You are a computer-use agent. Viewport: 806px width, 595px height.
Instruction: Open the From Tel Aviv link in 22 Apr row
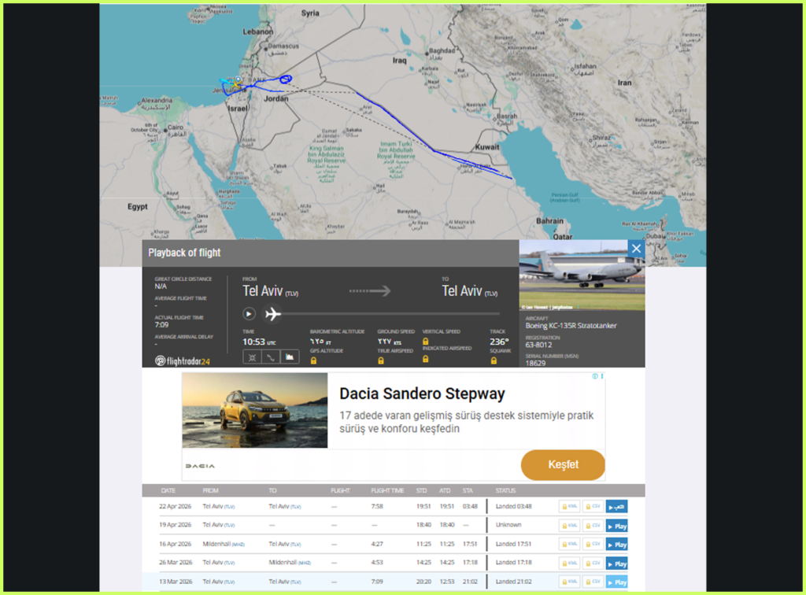[219, 507]
